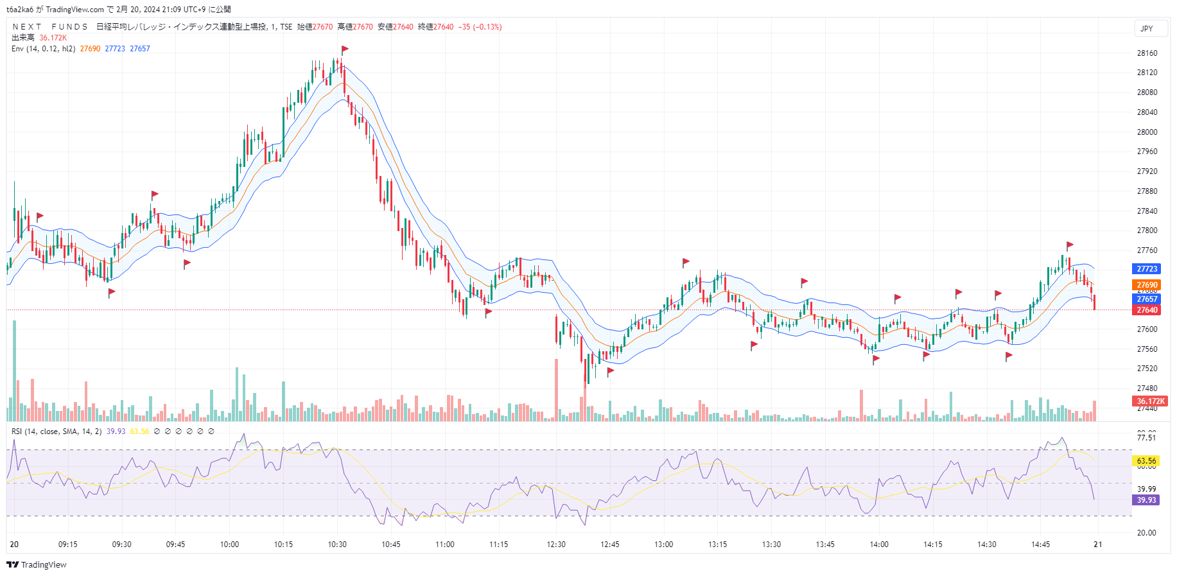This screenshot has height=576, width=1177.
Task: Click the yellow 63.56 RSI axis label
Action: [1146, 461]
